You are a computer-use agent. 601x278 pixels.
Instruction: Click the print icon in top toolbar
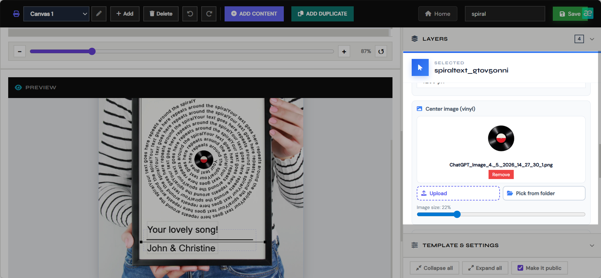16,14
